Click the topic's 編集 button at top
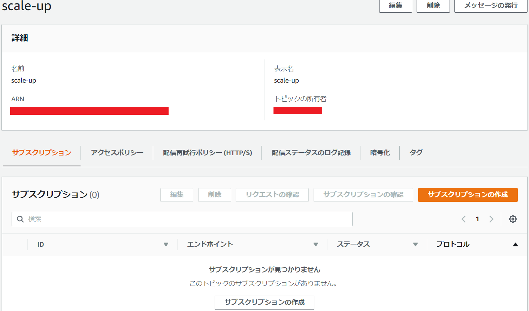The height and width of the screenshot is (311, 529). coord(395,6)
